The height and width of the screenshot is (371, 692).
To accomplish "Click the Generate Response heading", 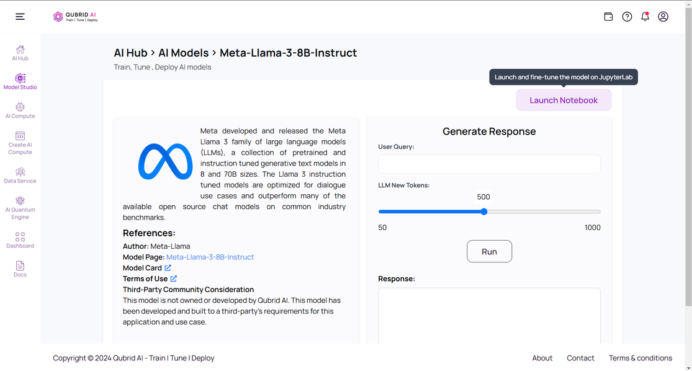I will pyautogui.click(x=489, y=132).
